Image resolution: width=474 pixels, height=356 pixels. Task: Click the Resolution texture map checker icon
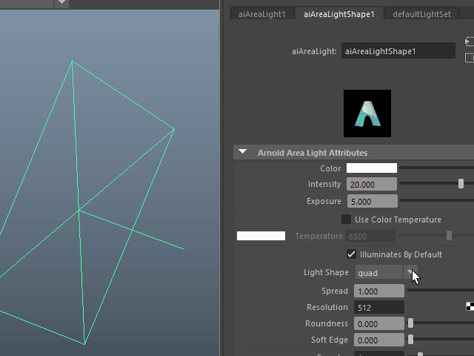tap(470, 306)
